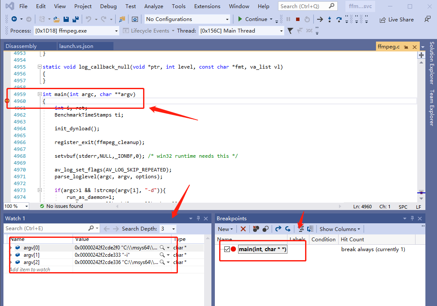Open the Analyze menu
Viewport: 437px width, 306px height.
tap(153, 6)
